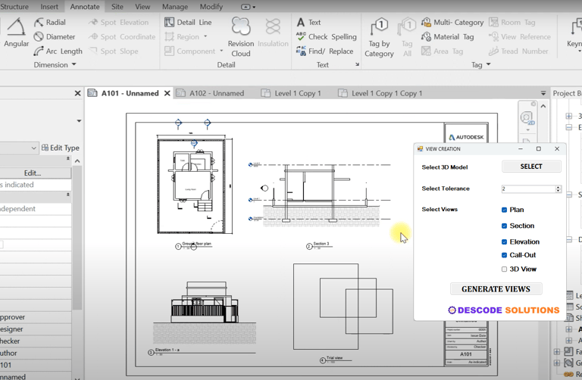This screenshot has width=582, height=380.
Task: Open the Component tool dropdown
Action: click(221, 51)
